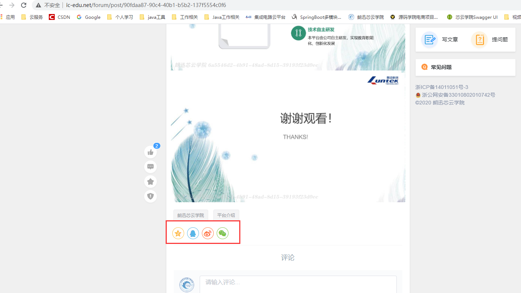Screen dimensions: 521x293
Task: Open the 个人学习 bookmarks folder
Action: pos(120,17)
